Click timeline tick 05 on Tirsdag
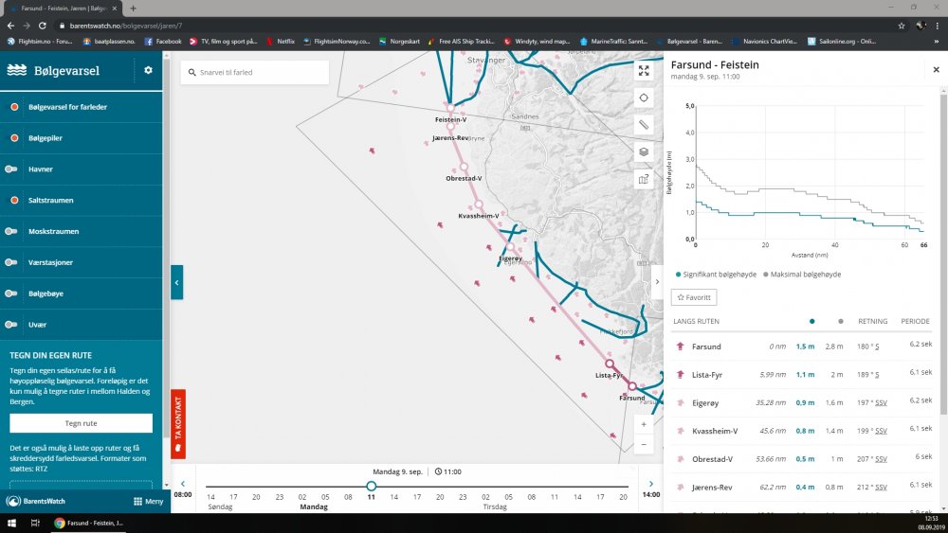This screenshot has width=948, height=533. click(x=508, y=497)
